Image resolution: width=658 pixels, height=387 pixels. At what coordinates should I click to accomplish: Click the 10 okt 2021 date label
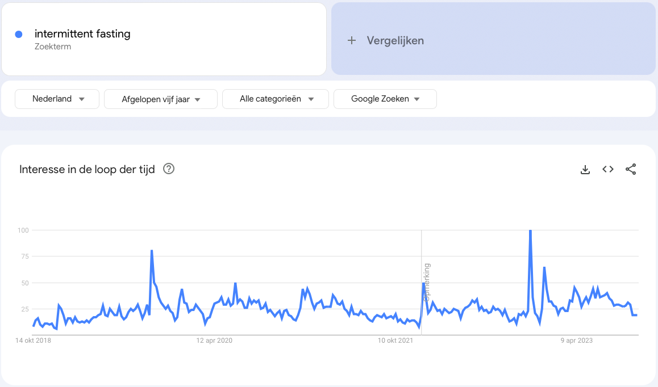coord(395,340)
